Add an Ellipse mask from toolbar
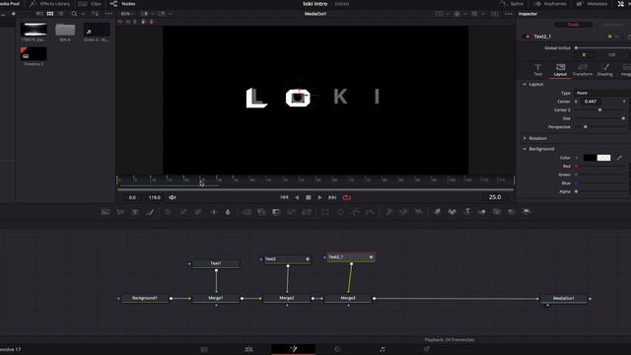631x355 pixels. pos(340,212)
